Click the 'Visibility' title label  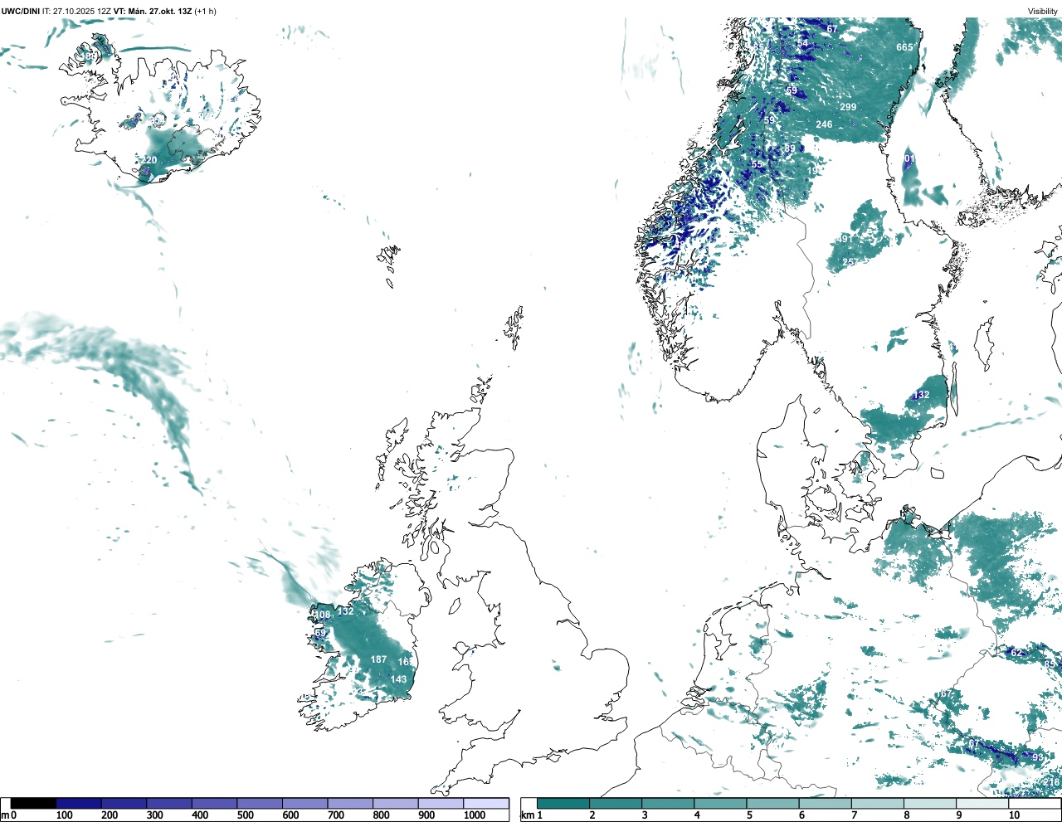point(1043,11)
